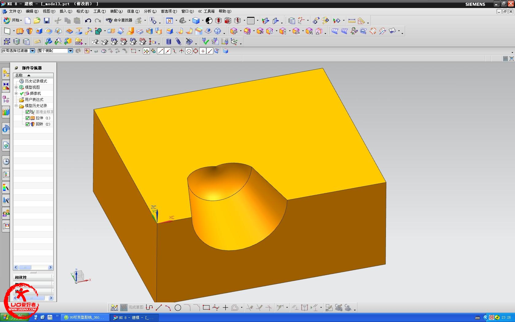
Task: Toggle checkbox for 拉伸 (1) feature
Action: point(28,118)
